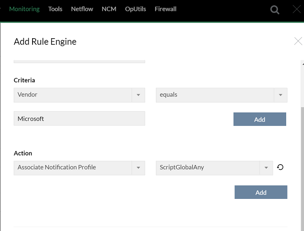Click the dialog scrollbar up arrow
Image resolution: width=304 pixels, height=231 pixels.
[x=302, y=63]
